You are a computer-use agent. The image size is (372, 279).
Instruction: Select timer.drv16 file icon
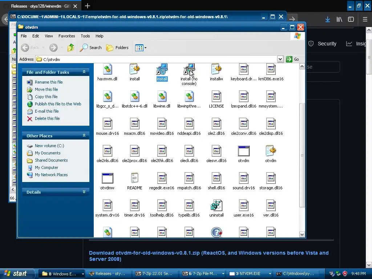[x=134, y=206]
